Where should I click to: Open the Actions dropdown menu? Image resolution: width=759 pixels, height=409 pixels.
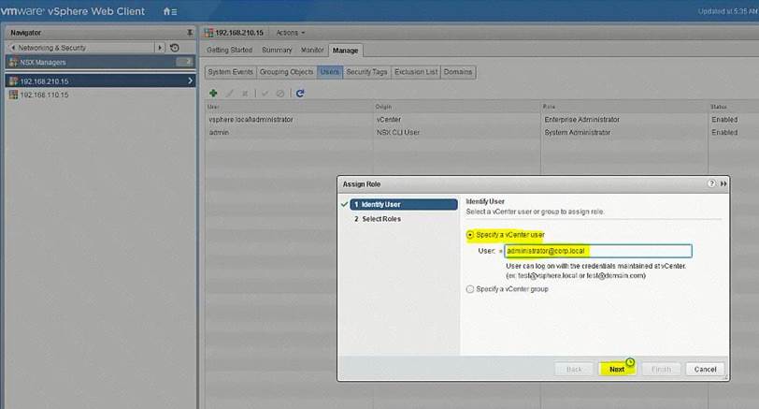tap(291, 32)
